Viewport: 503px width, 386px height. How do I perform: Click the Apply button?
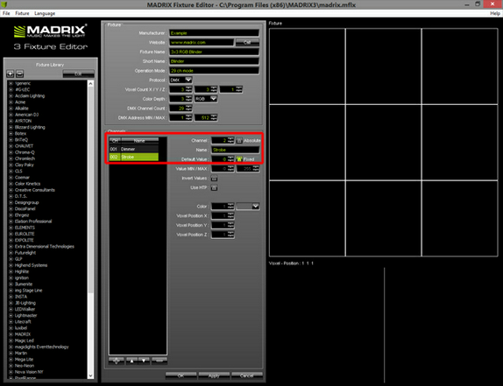[214, 375]
